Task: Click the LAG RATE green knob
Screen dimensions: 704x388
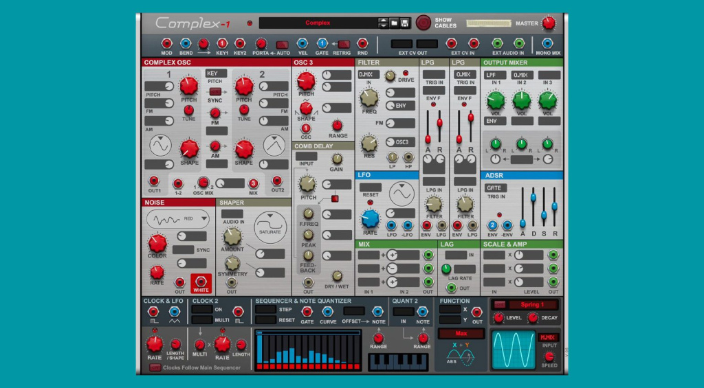Action: (x=445, y=269)
